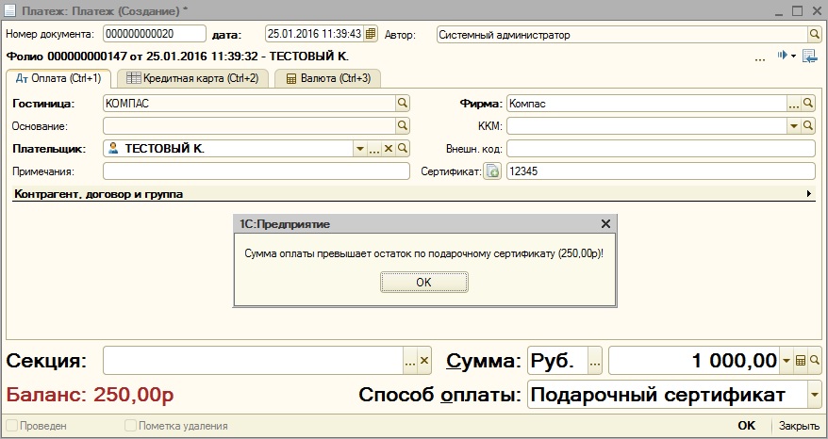Open calculator icon in Сумма field
The width and height of the screenshot is (828, 439).
click(x=801, y=362)
